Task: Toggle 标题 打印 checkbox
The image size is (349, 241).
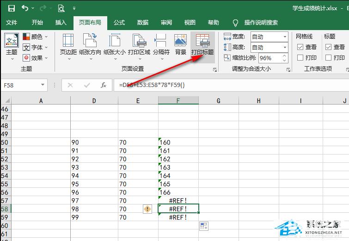Action: click(328, 58)
